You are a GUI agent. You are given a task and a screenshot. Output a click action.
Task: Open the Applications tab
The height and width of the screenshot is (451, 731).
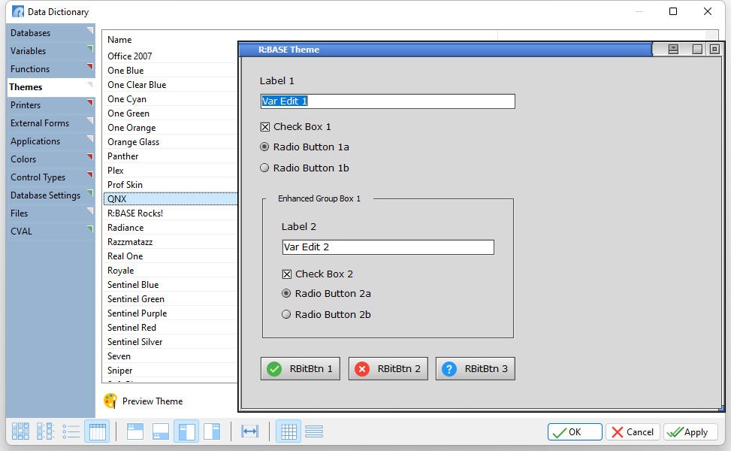pos(51,141)
